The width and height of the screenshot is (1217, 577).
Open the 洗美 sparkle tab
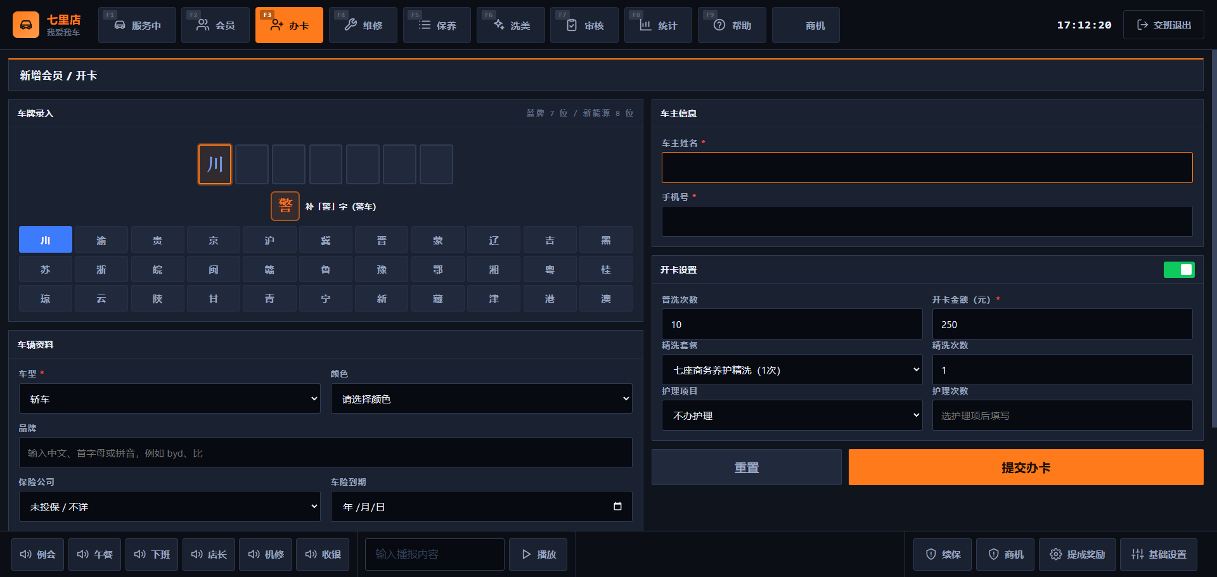pyautogui.click(x=511, y=25)
